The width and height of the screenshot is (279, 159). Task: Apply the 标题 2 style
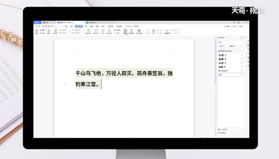pos(230,59)
